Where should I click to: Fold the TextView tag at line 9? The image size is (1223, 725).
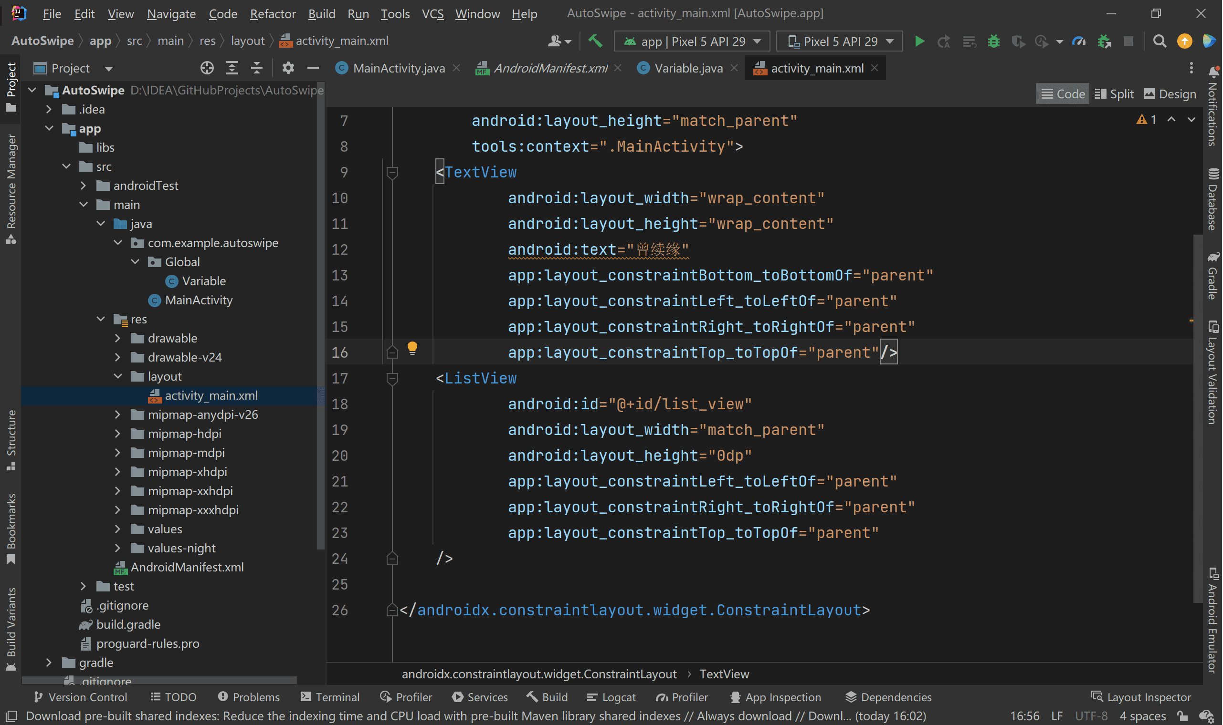pyautogui.click(x=392, y=173)
